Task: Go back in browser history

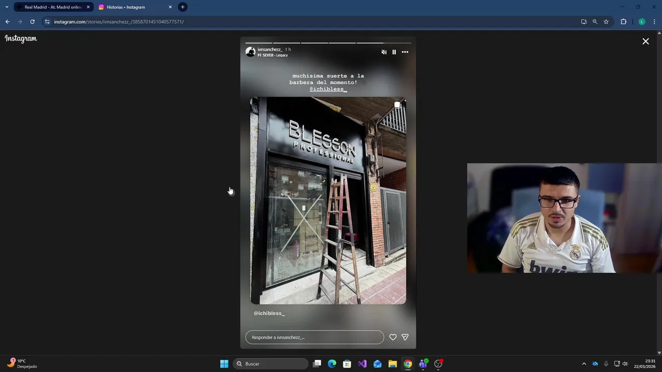Action: pyautogui.click(x=7, y=22)
